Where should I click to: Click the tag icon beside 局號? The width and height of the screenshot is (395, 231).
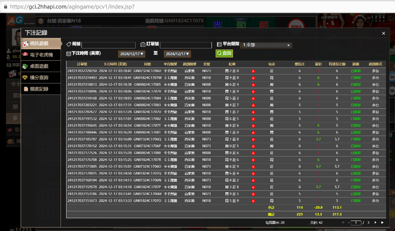coord(68,44)
